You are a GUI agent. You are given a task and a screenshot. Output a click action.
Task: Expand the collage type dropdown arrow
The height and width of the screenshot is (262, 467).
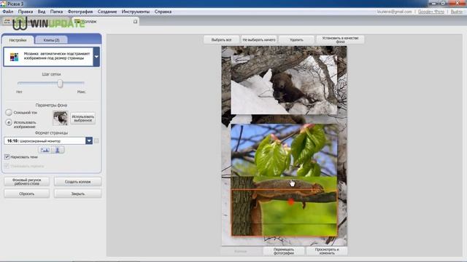[96, 57]
